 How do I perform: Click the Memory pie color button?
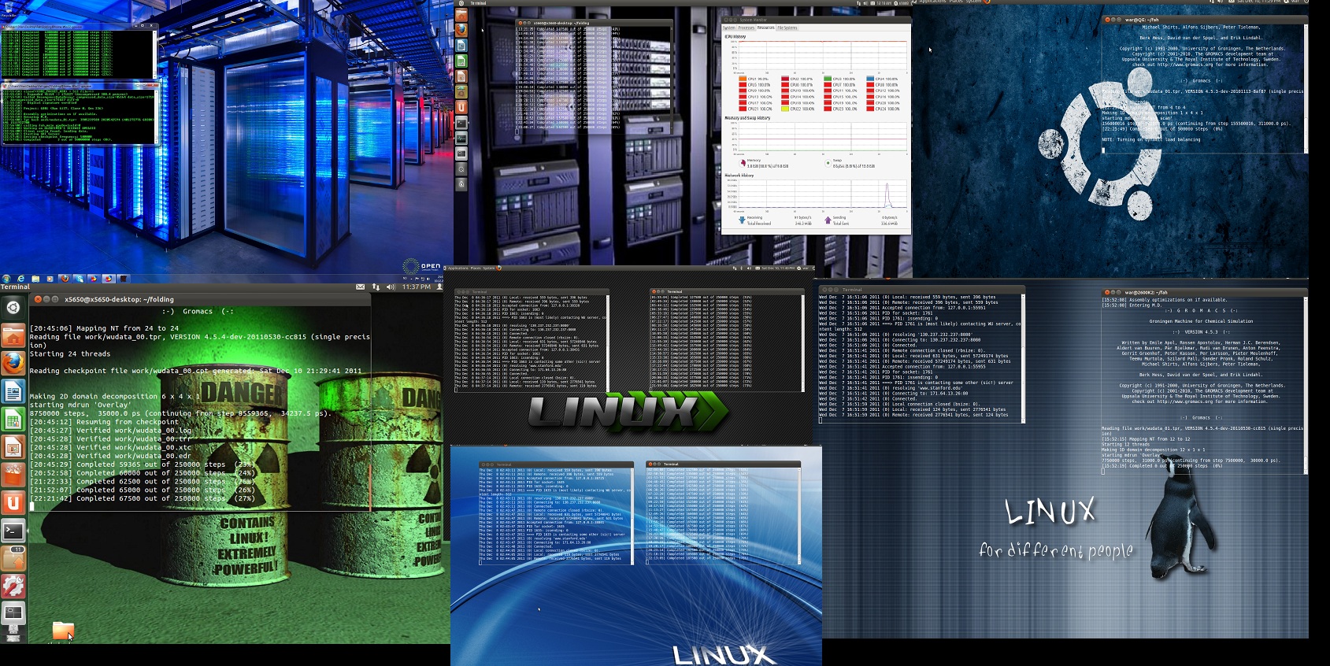point(743,163)
